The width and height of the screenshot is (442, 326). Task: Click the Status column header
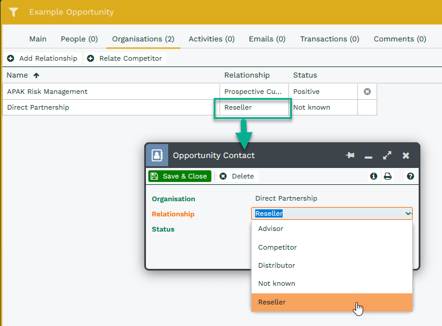coord(305,75)
